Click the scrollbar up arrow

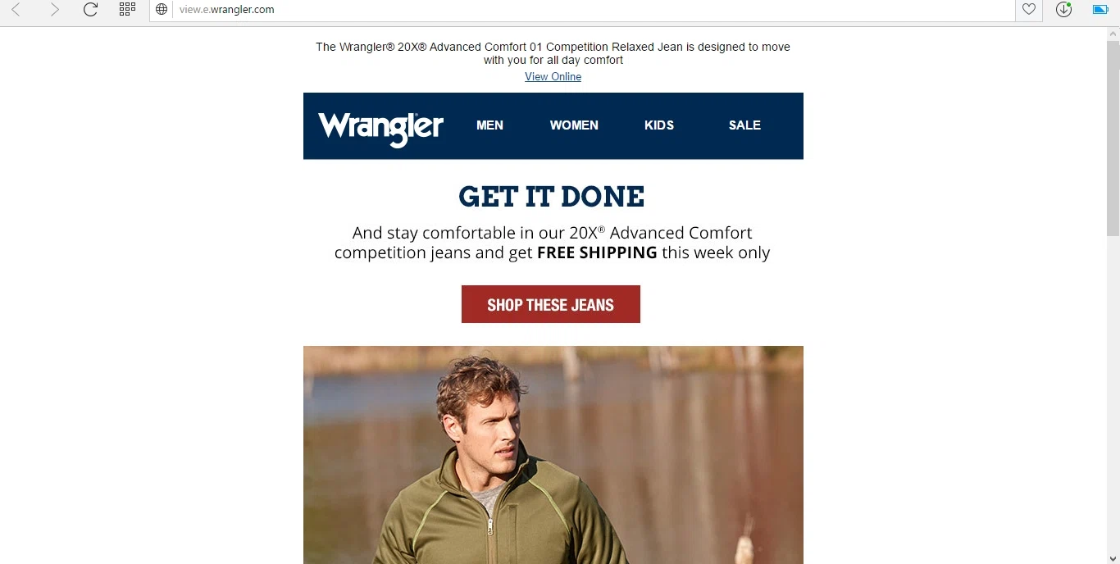[x=1113, y=34]
